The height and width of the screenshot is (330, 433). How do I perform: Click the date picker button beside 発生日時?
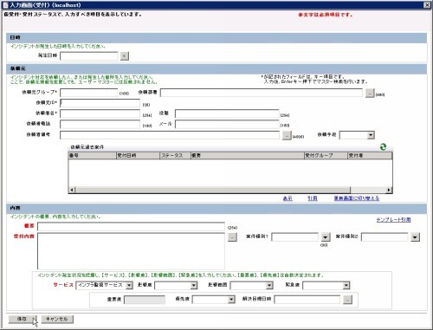coord(125,55)
